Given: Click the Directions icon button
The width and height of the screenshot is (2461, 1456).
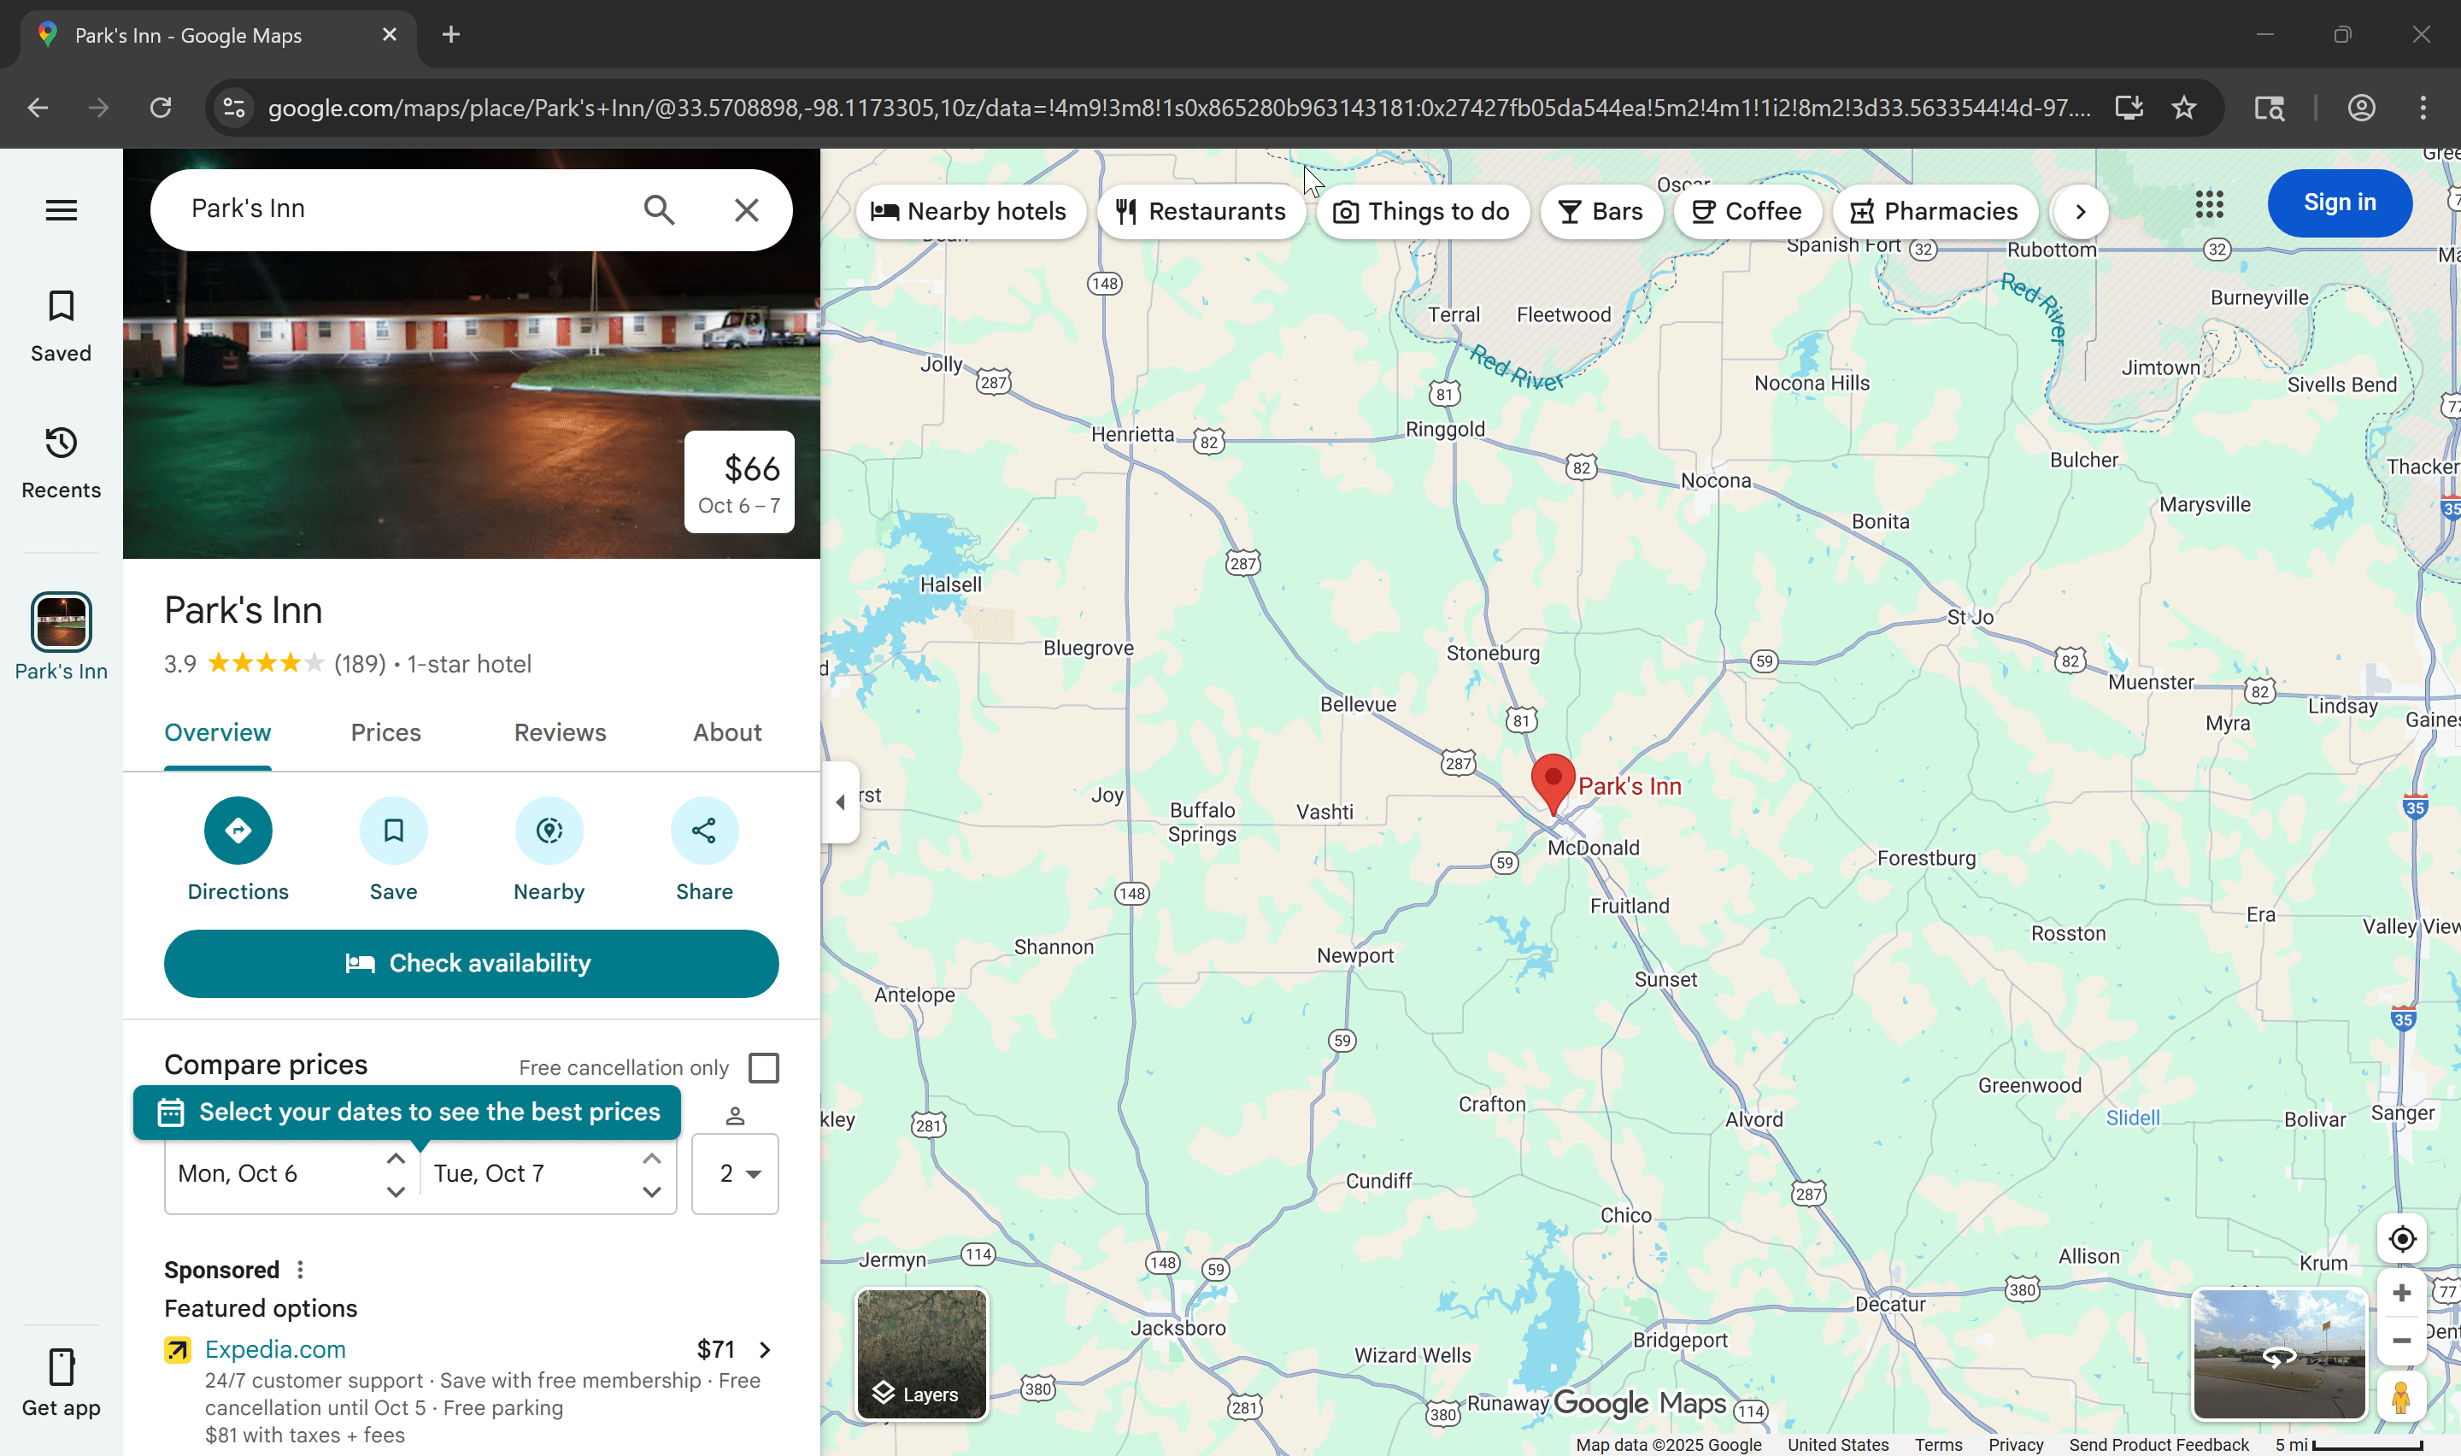Looking at the screenshot, I should point(238,830).
